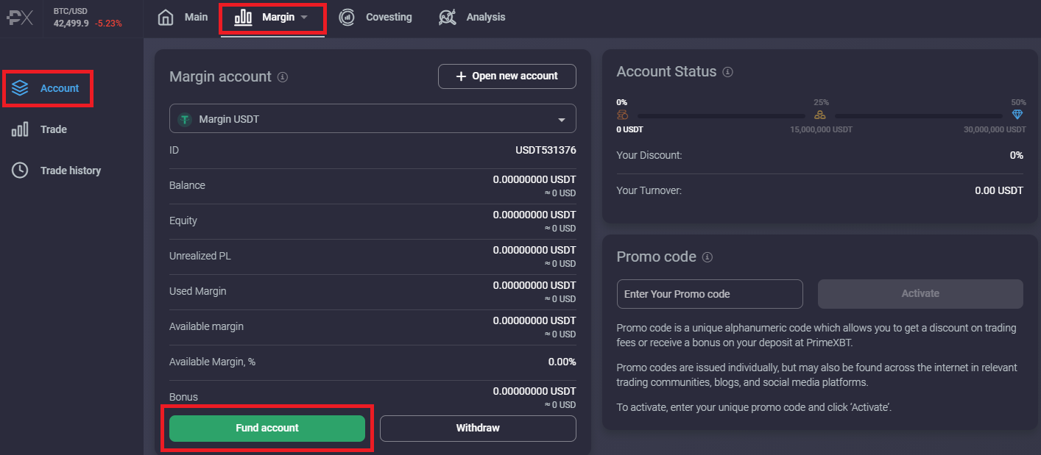Click the Main home icon
This screenshot has height=455, width=1041.
coord(166,17)
